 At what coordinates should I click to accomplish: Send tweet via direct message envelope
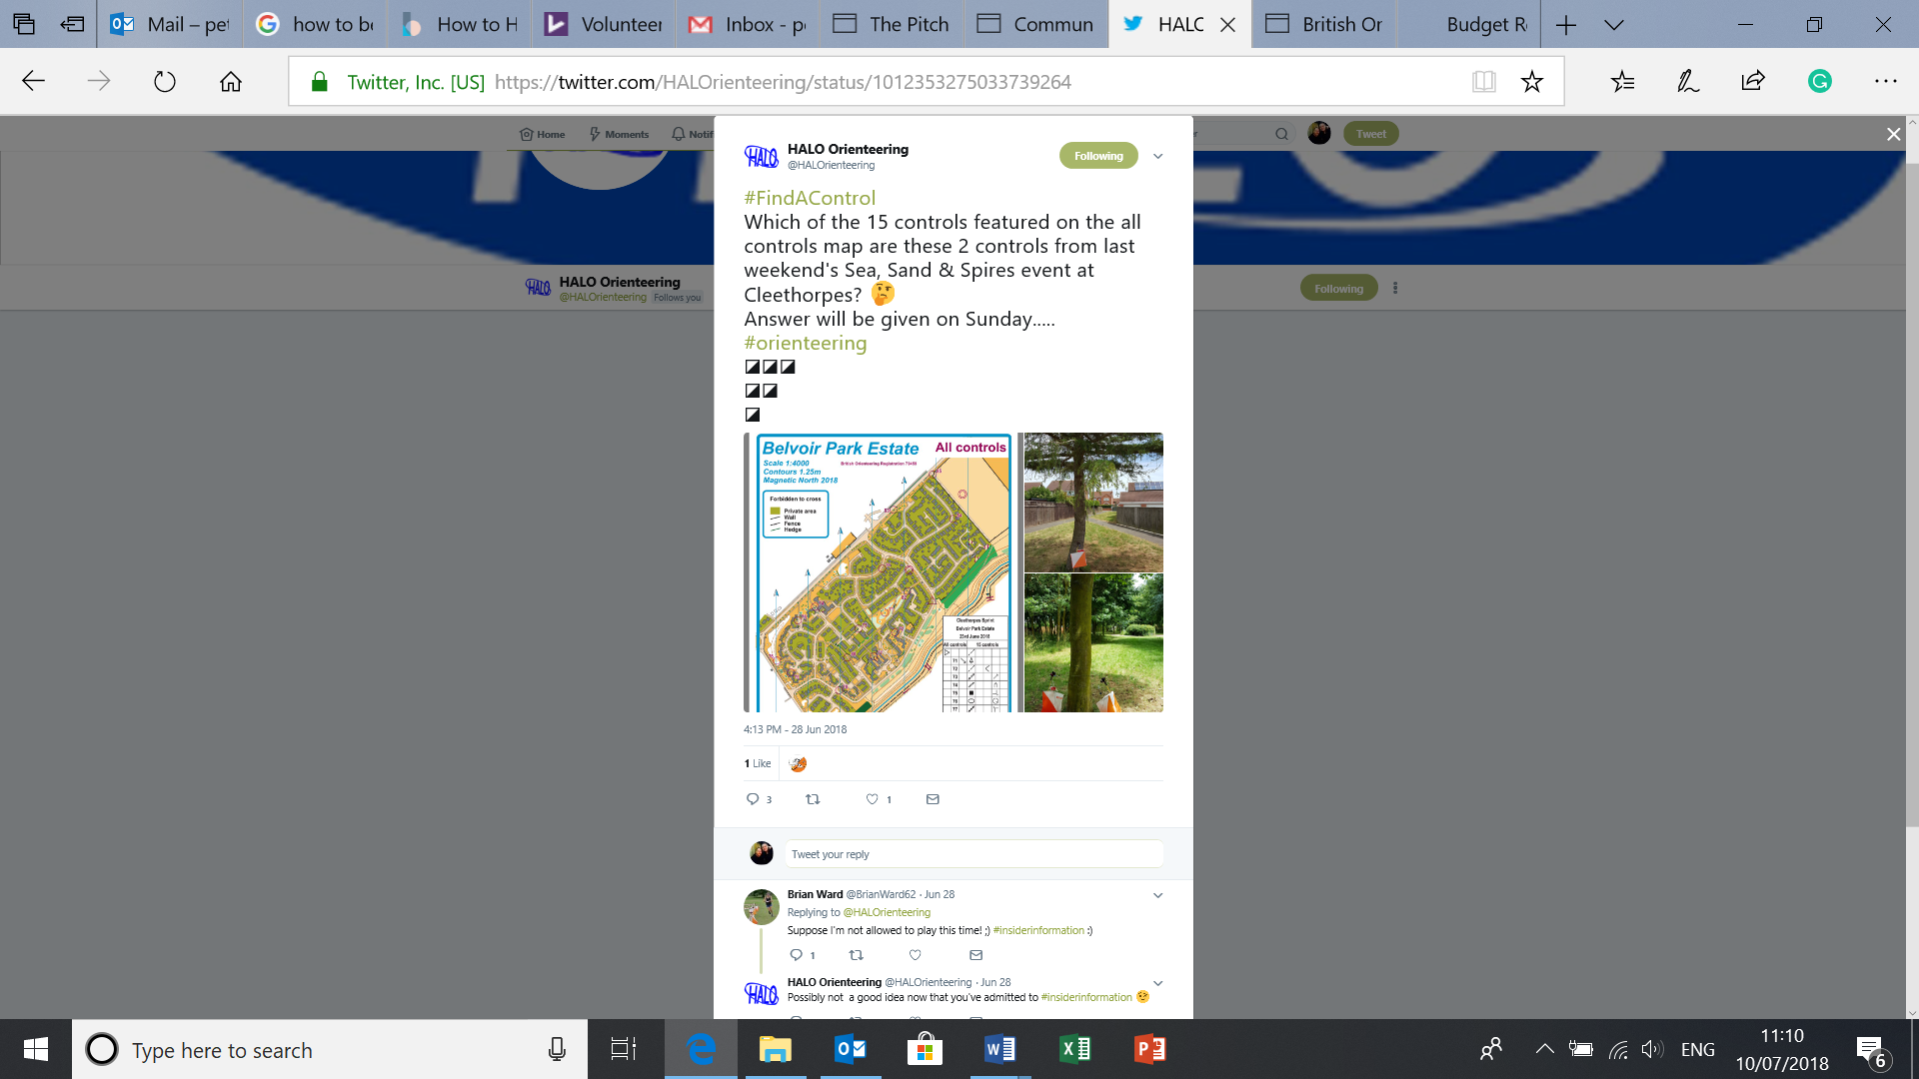[x=933, y=799]
